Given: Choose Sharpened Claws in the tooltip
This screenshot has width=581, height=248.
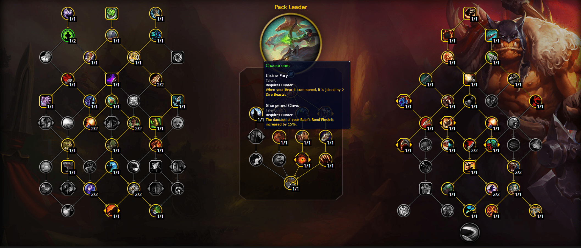Looking at the screenshot, I should (x=282, y=106).
